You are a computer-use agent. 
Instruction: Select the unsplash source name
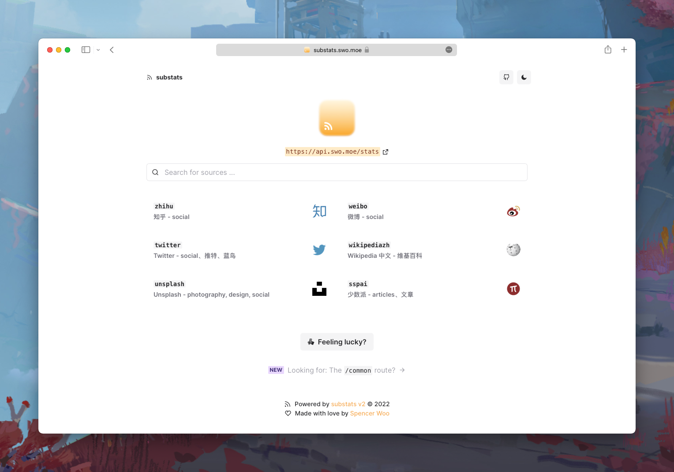[x=169, y=284]
